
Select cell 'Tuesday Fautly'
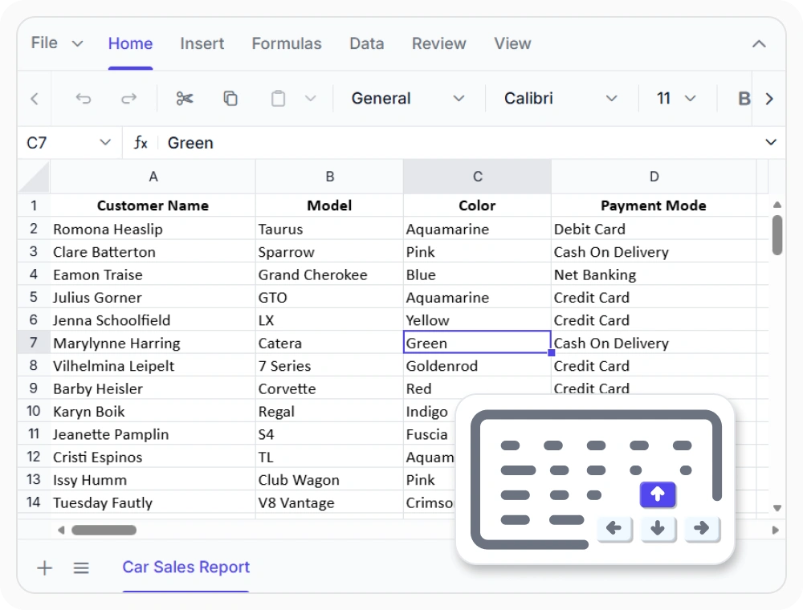pyautogui.click(x=153, y=502)
